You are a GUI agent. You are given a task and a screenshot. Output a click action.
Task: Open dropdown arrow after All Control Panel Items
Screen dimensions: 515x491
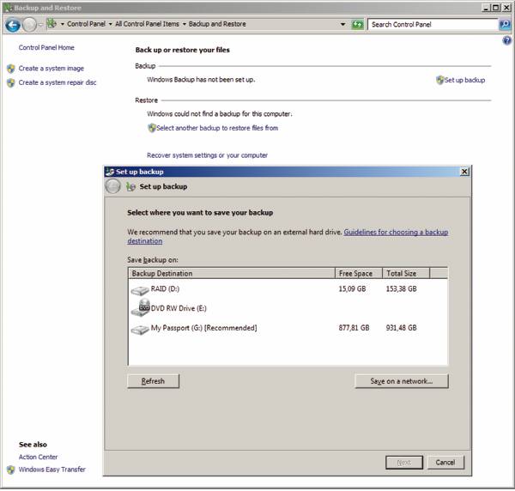(x=185, y=24)
